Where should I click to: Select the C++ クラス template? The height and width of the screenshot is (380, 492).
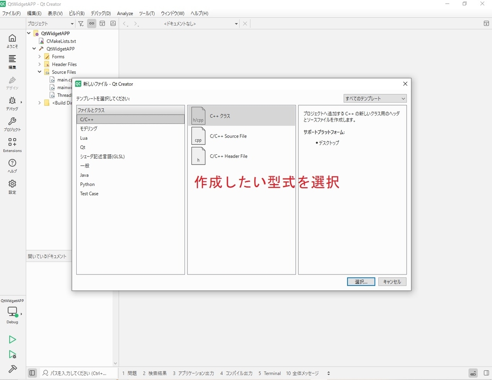(241, 116)
